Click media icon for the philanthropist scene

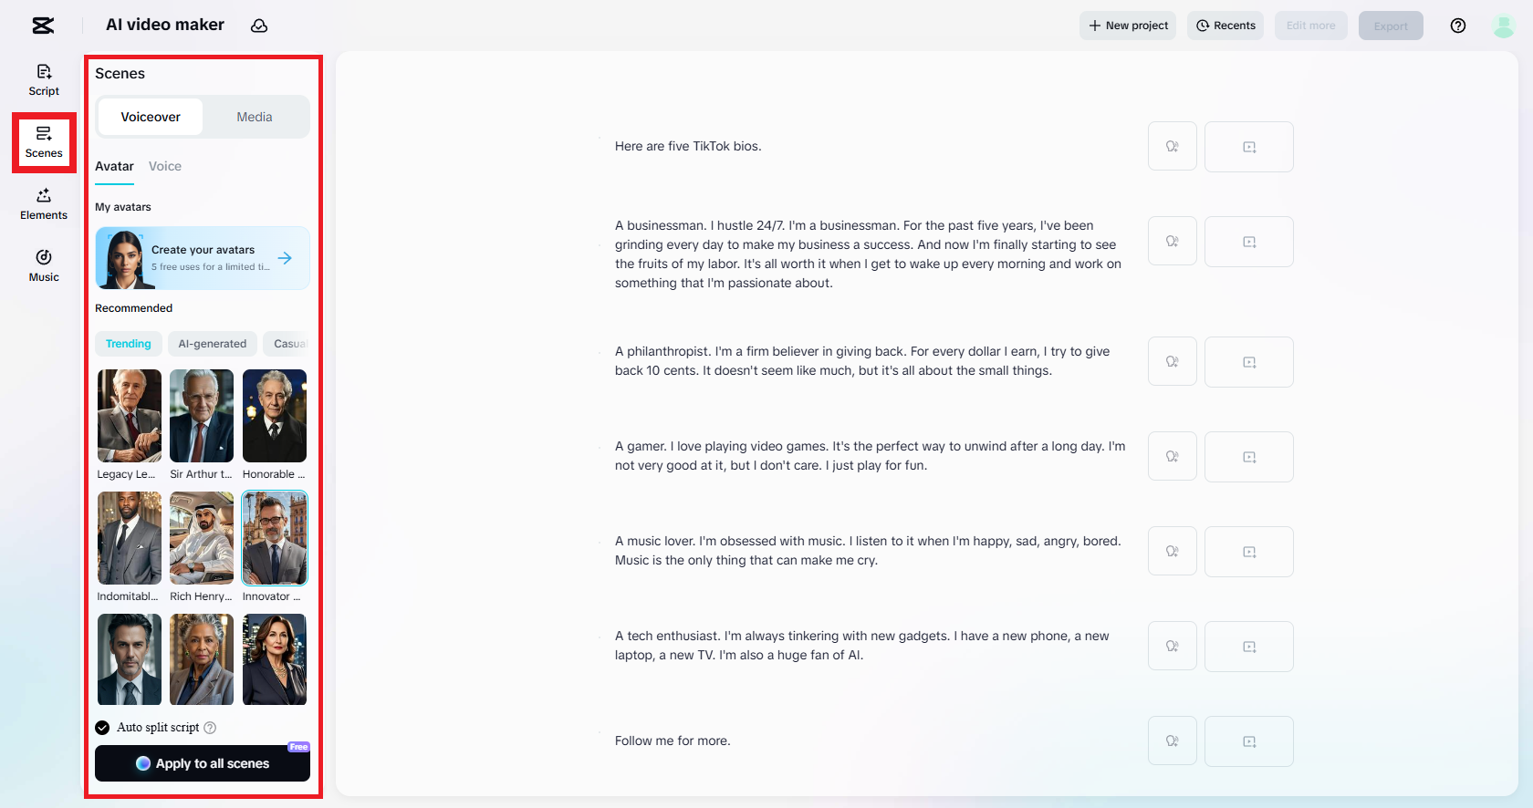tap(1248, 362)
